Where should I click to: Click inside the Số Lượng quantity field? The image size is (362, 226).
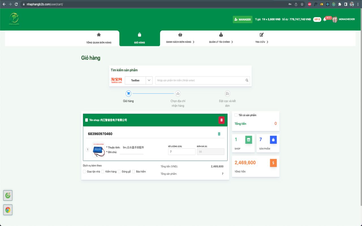(182, 151)
